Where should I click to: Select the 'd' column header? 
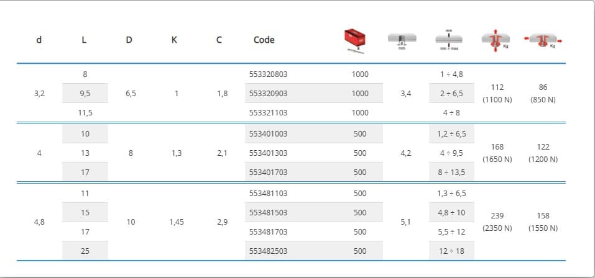click(x=39, y=40)
